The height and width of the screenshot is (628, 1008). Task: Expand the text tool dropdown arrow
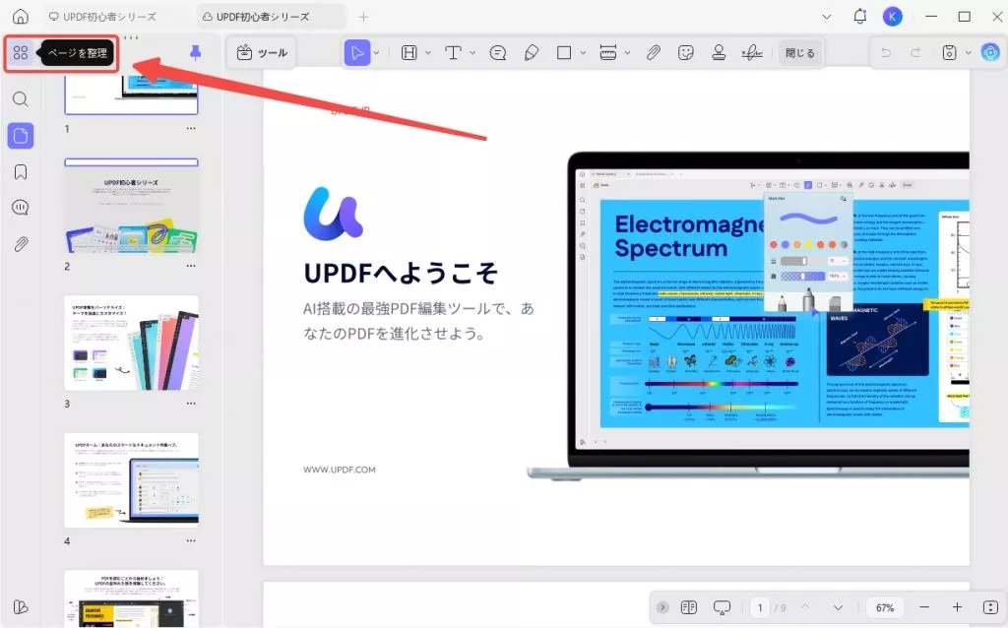472,53
